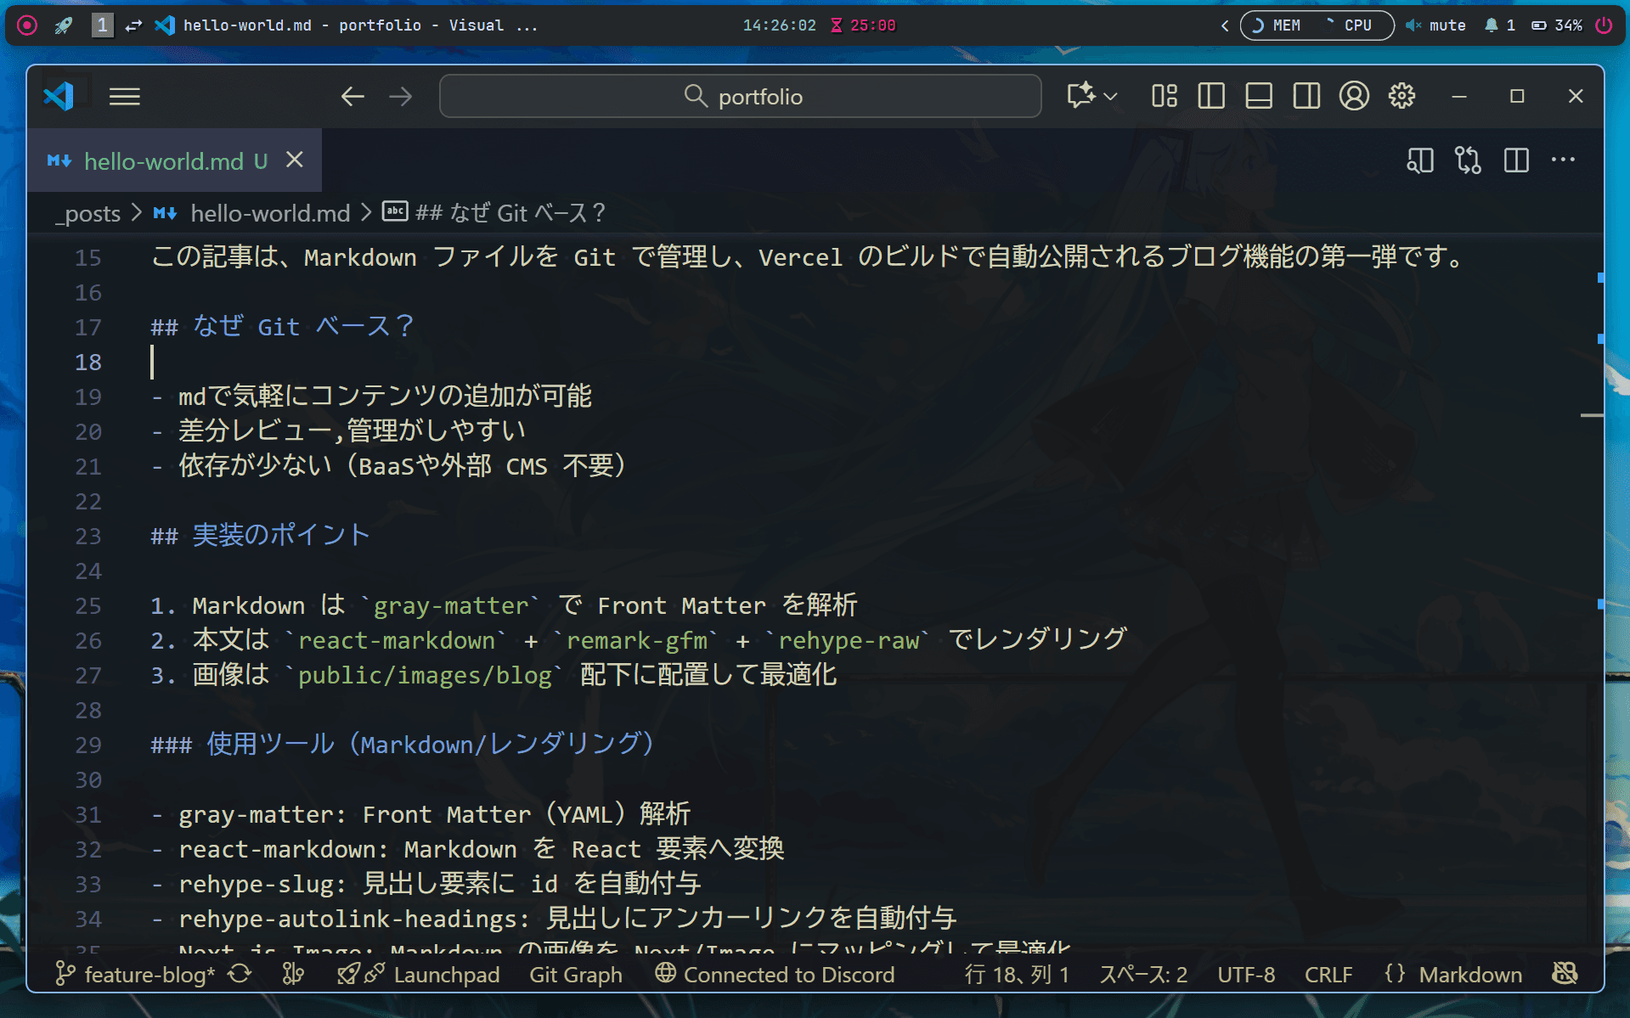Open the Accounts profile icon
The height and width of the screenshot is (1018, 1630).
(1354, 97)
